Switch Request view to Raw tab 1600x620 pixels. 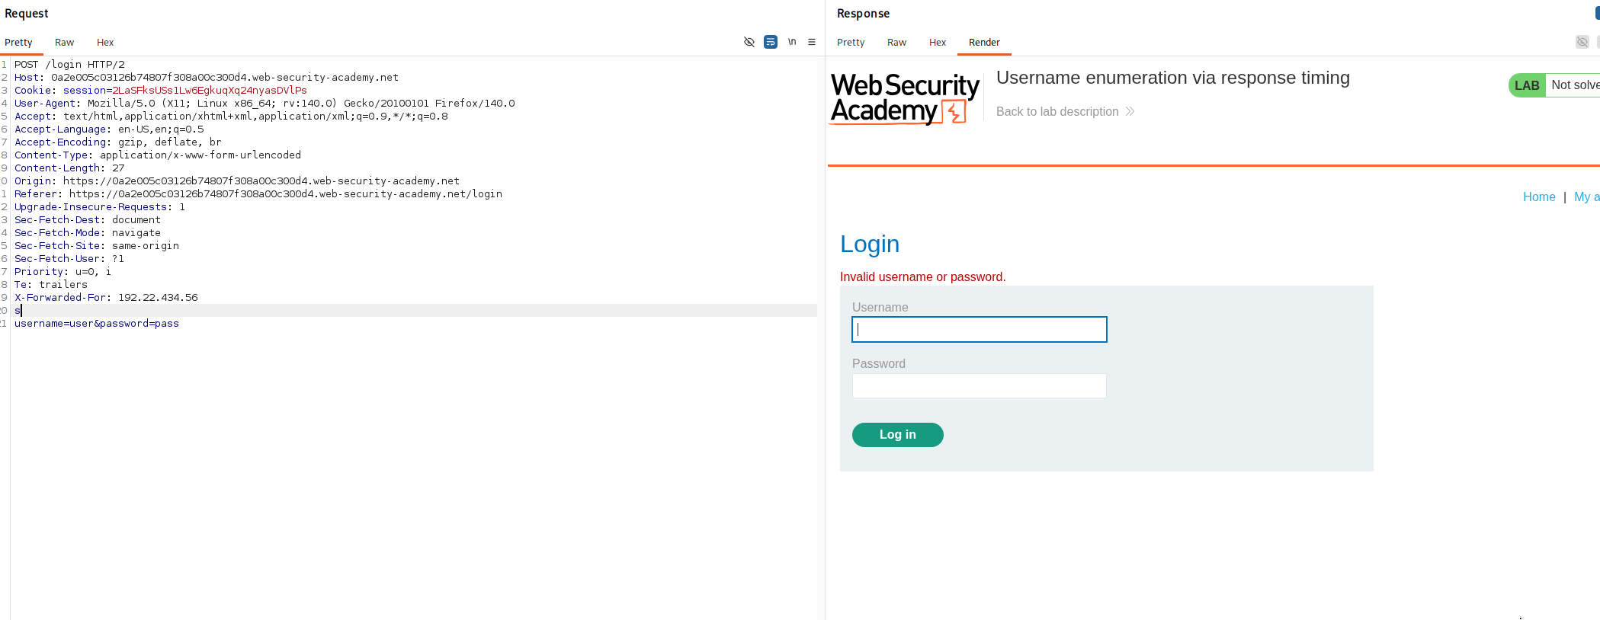[x=65, y=43]
